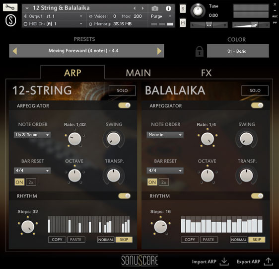Click the voices icon
Image resolution: width=279 pixels, height=269 pixels.
pos(90,16)
